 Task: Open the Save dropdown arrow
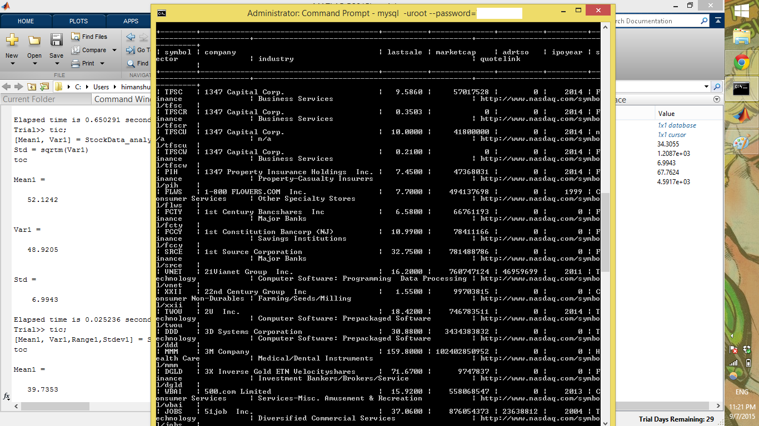coord(56,64)
